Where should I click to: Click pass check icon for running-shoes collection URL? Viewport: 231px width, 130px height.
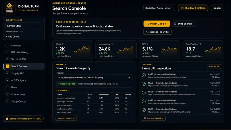point(144,75)
